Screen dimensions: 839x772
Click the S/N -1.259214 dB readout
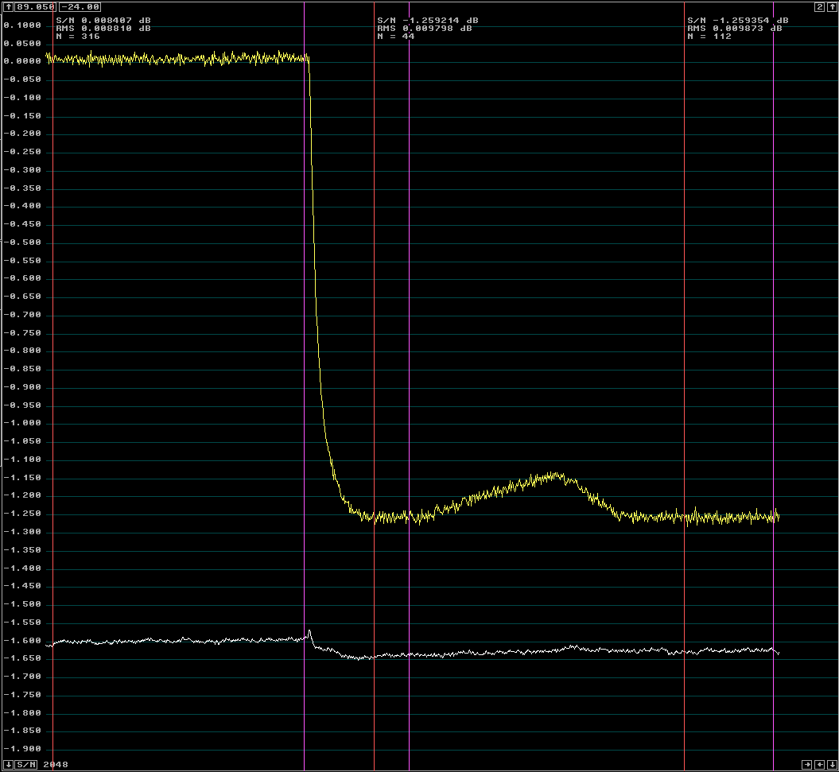tap(428, 21)
